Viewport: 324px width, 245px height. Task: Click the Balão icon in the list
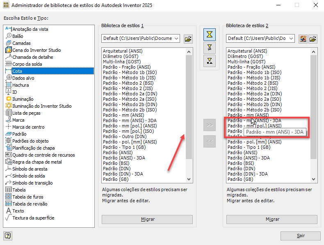pos(9,36)
